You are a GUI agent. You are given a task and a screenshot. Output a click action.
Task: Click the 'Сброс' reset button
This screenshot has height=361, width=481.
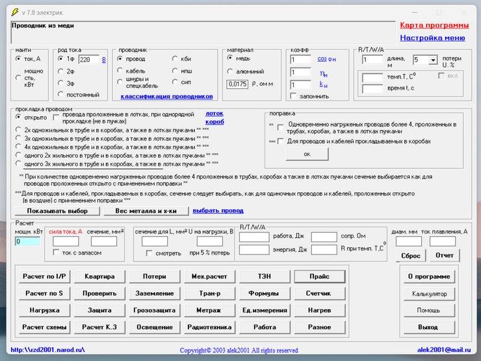410,256
